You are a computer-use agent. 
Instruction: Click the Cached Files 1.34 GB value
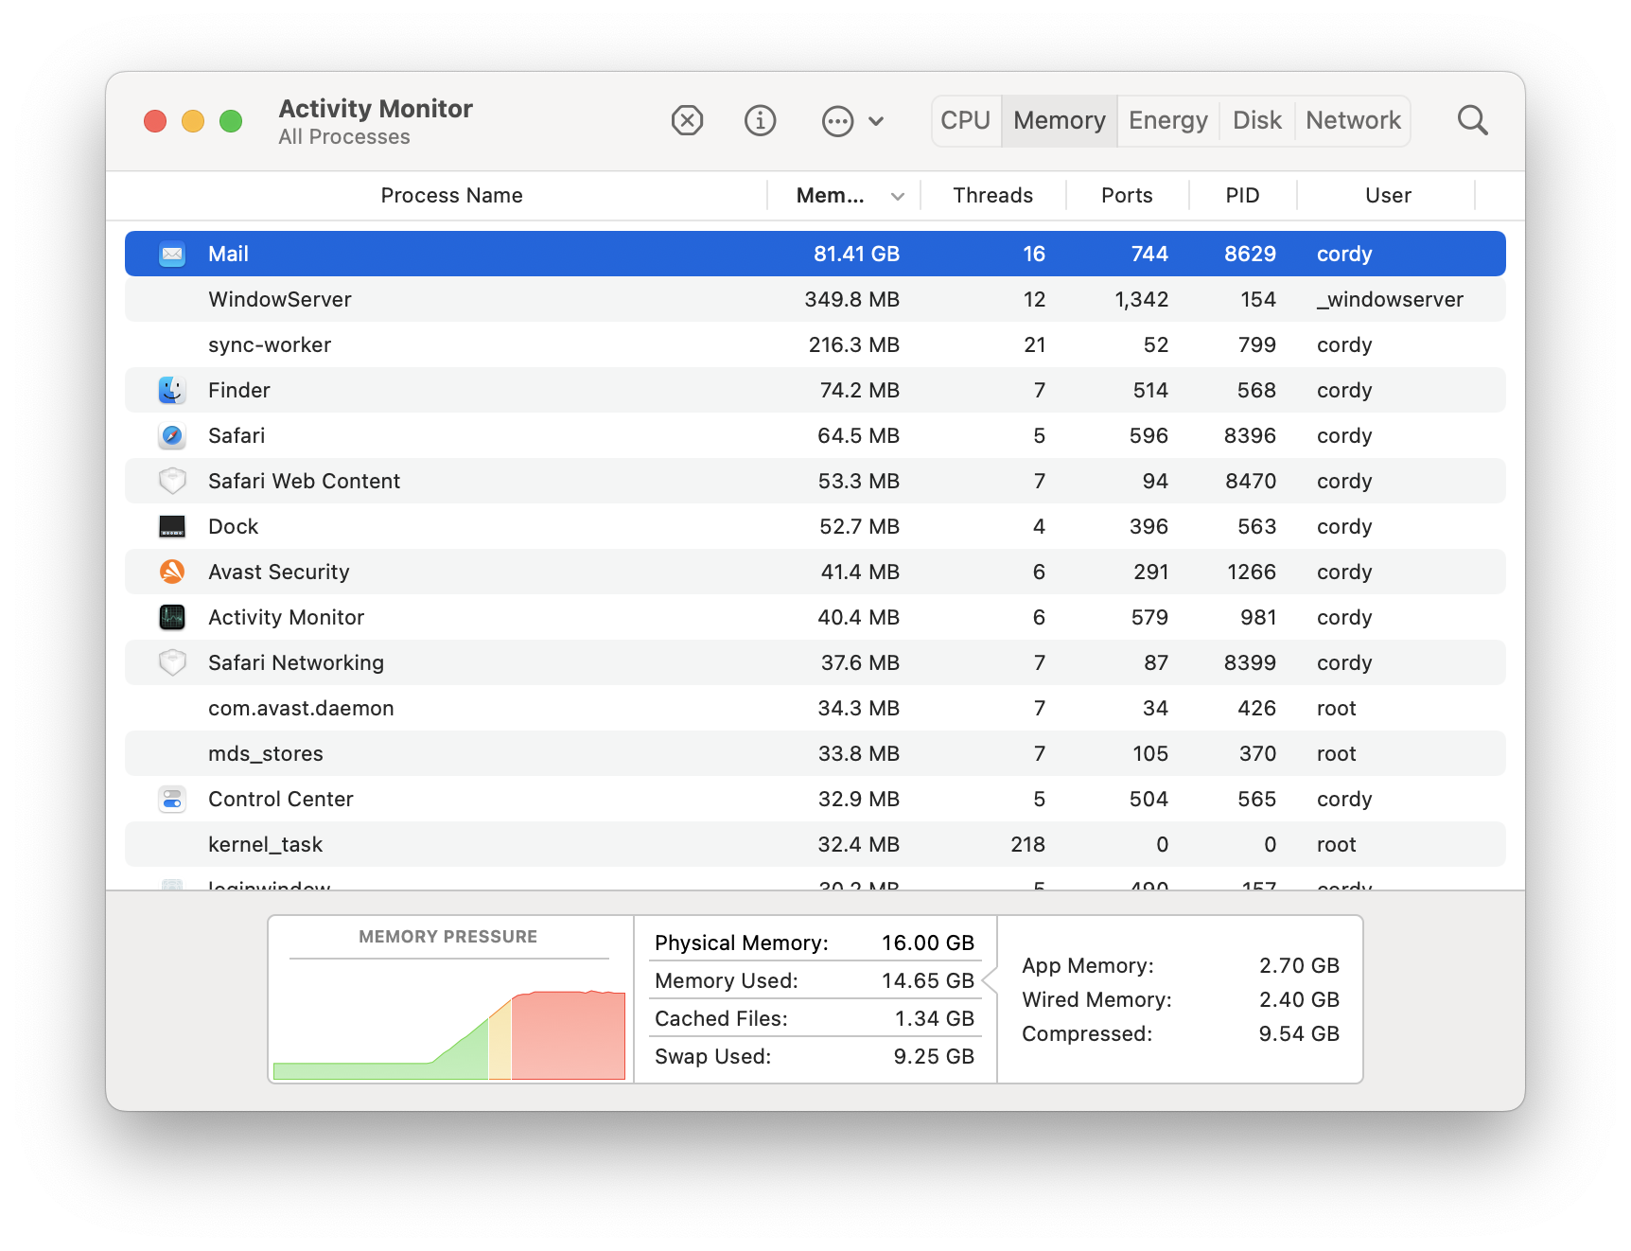tap(934, 1019)
